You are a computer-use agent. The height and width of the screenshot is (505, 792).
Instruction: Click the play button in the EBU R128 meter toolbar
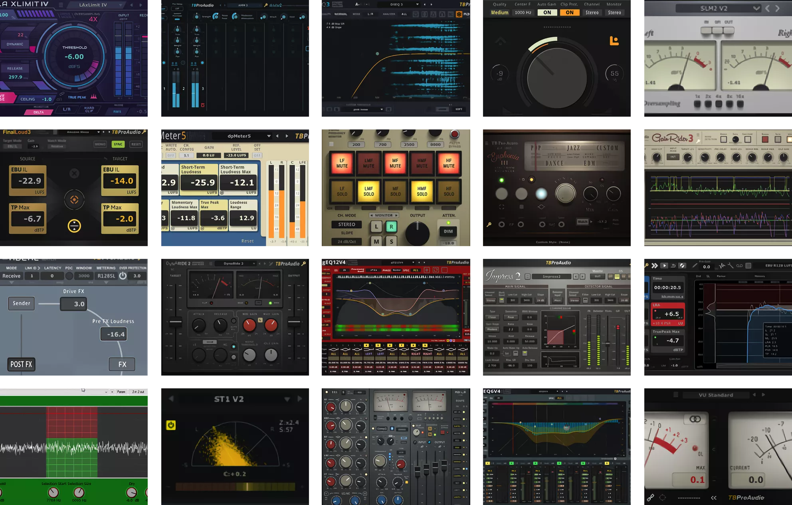click(664, 266)
